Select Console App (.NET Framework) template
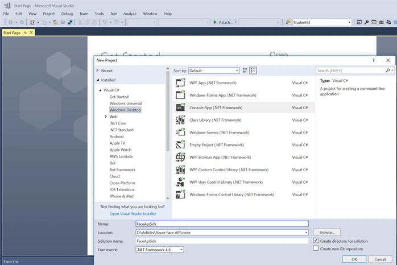 tap(245, 107)
